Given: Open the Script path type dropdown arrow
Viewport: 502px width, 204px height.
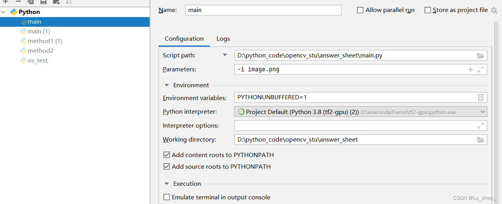Looking at the screenshot, I should [225, 55].
